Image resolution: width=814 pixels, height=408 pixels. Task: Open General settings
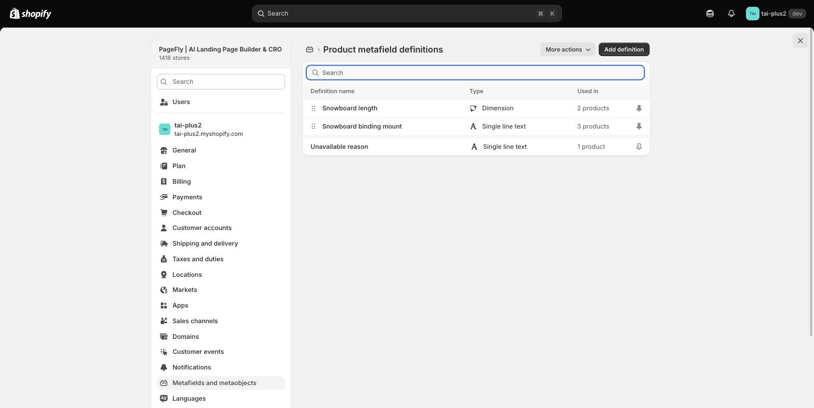click(221, 150)
